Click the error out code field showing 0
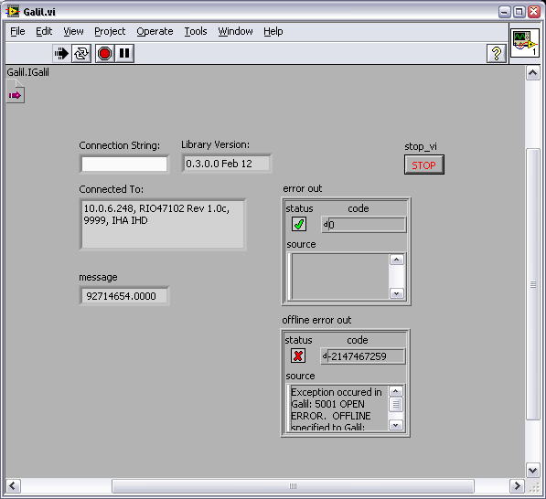546x499 pixels. point(368,225)
